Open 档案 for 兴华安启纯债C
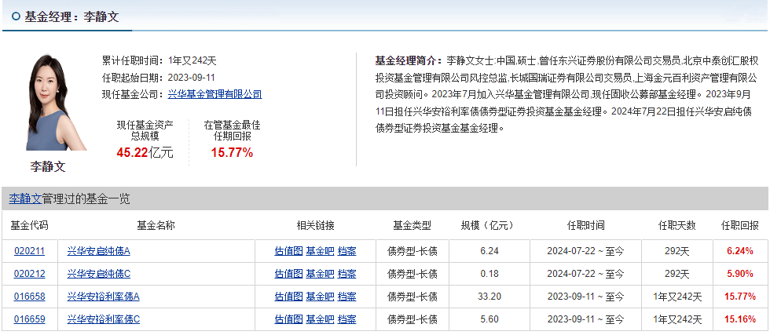Viewport: 770px width, 335px height. click(x=347, y=274)
